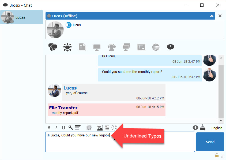The width and height of the screenshot is (226, 160).
Task: Open the co-browse globe icon
Action: point(156,47)
